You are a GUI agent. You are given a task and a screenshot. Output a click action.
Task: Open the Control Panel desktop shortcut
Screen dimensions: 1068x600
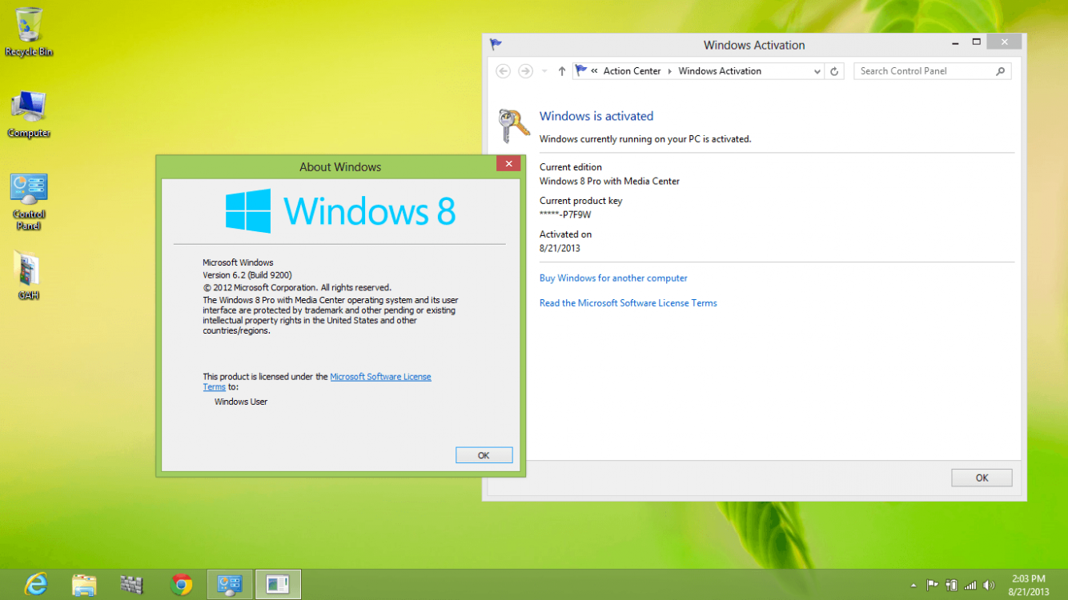(29, 202)
